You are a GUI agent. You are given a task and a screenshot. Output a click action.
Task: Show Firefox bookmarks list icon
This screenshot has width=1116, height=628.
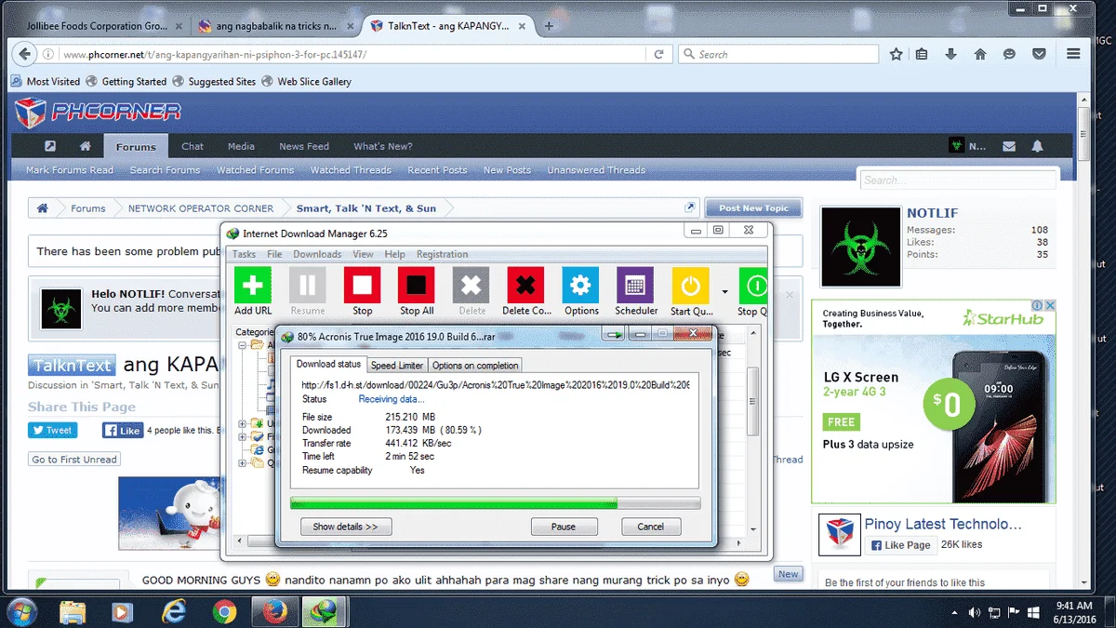(922, 55)
